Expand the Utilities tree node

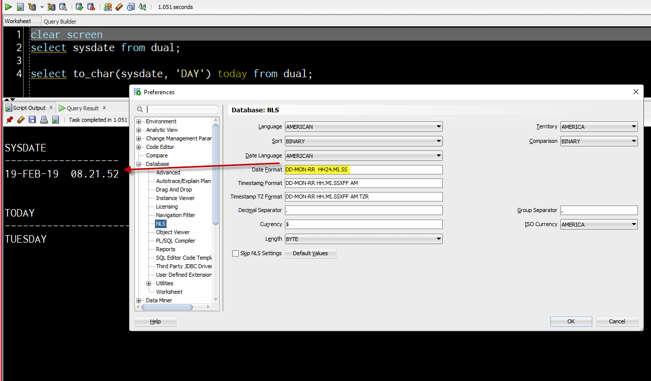click(x=149, y=283)
